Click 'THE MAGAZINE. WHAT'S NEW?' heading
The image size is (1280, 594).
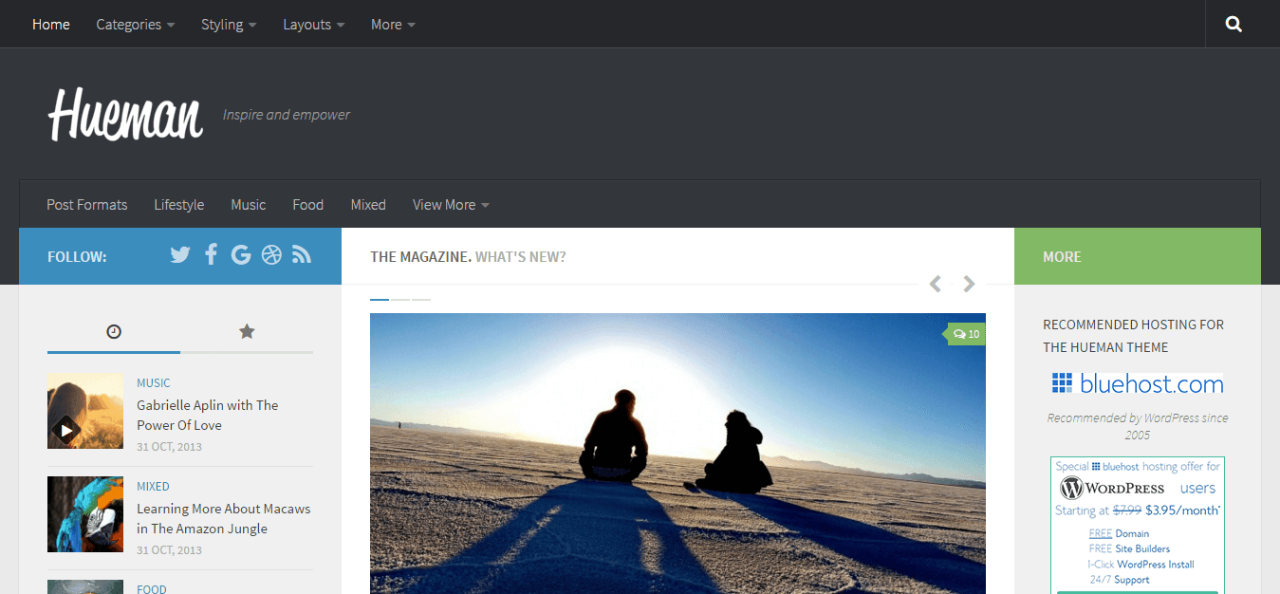[x=468, y=256]
